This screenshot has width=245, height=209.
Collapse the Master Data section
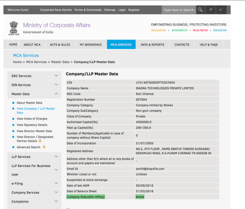pos(56,94)
